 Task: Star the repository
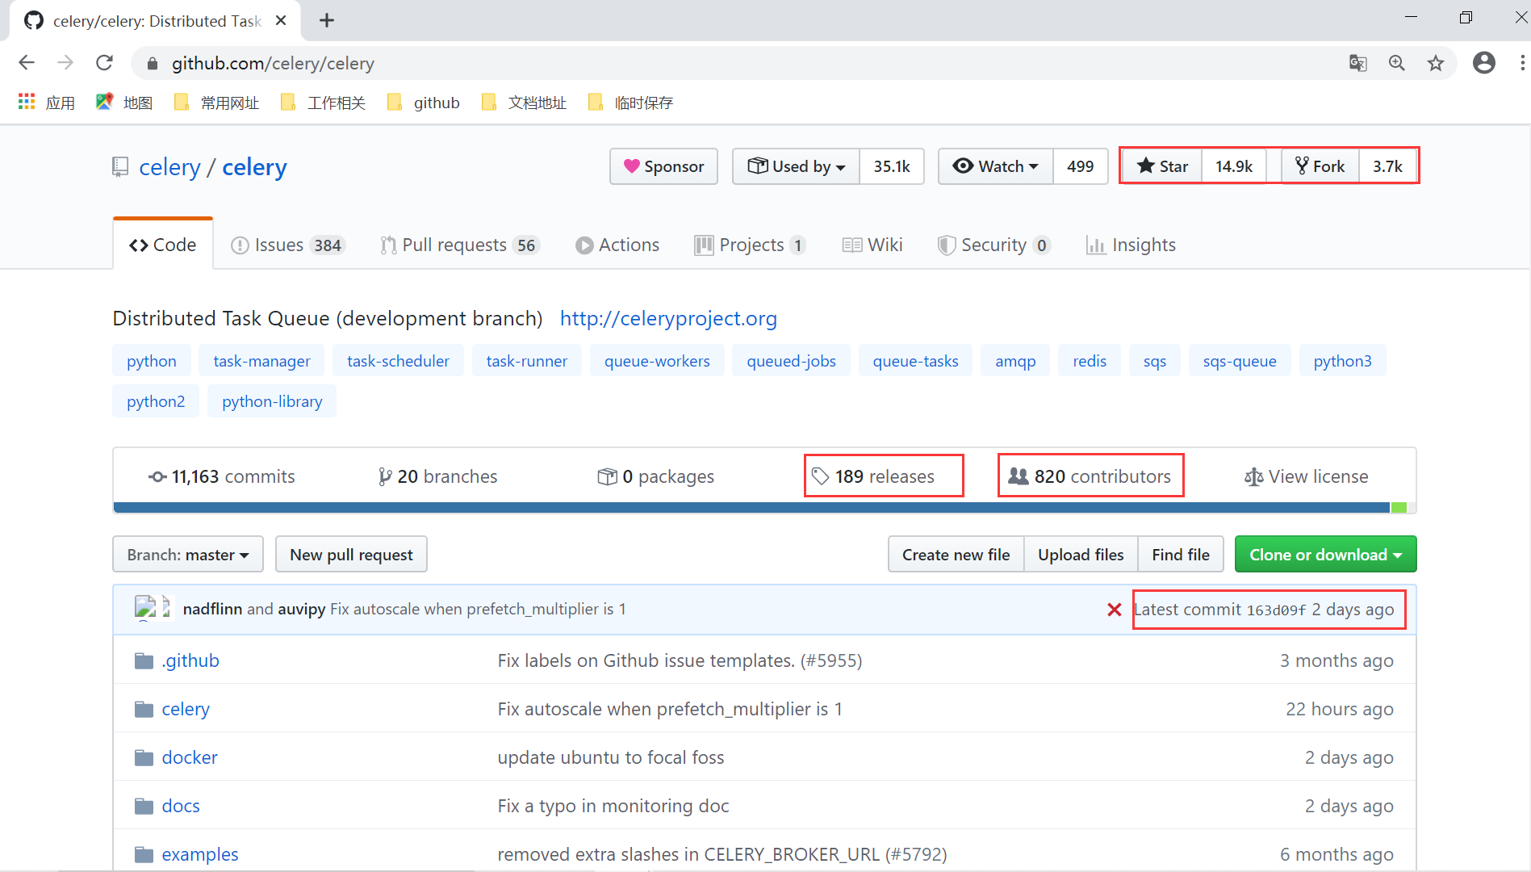pos(1162,166)
